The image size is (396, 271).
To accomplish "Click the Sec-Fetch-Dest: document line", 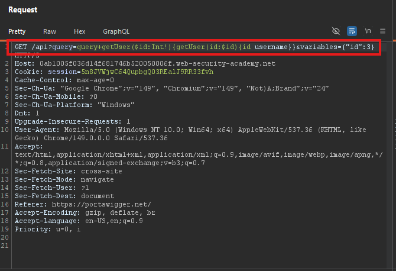I will click(64, 196).
